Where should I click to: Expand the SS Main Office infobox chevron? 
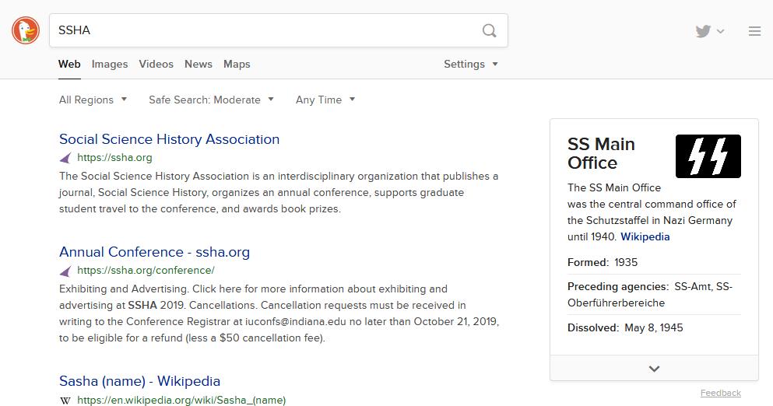pyautogui.click(x=654, y=368)
